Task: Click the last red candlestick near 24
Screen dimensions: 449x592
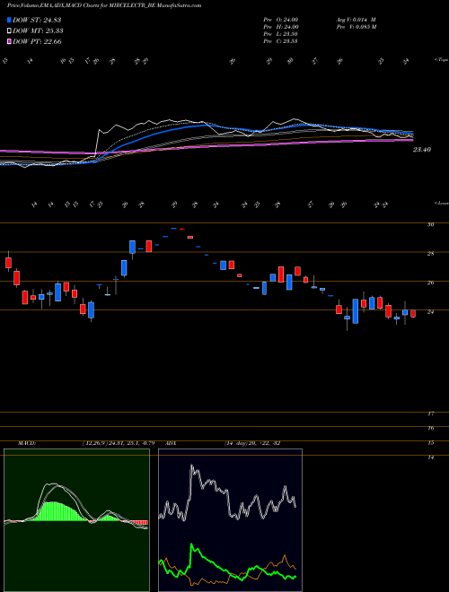Action: tap(413, 314)
